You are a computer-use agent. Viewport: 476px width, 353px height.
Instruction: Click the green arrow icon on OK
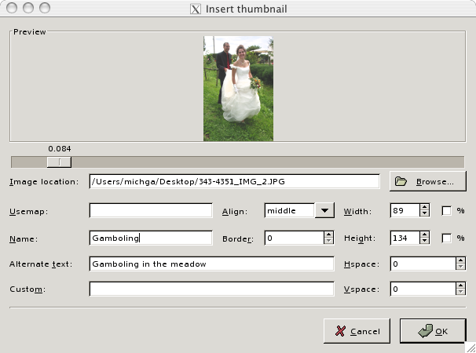[423, 331]
